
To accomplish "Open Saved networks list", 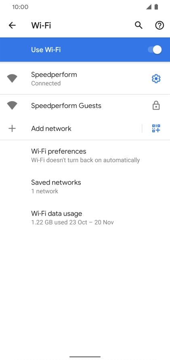I will pyautogui.click(x=85, y=186).
